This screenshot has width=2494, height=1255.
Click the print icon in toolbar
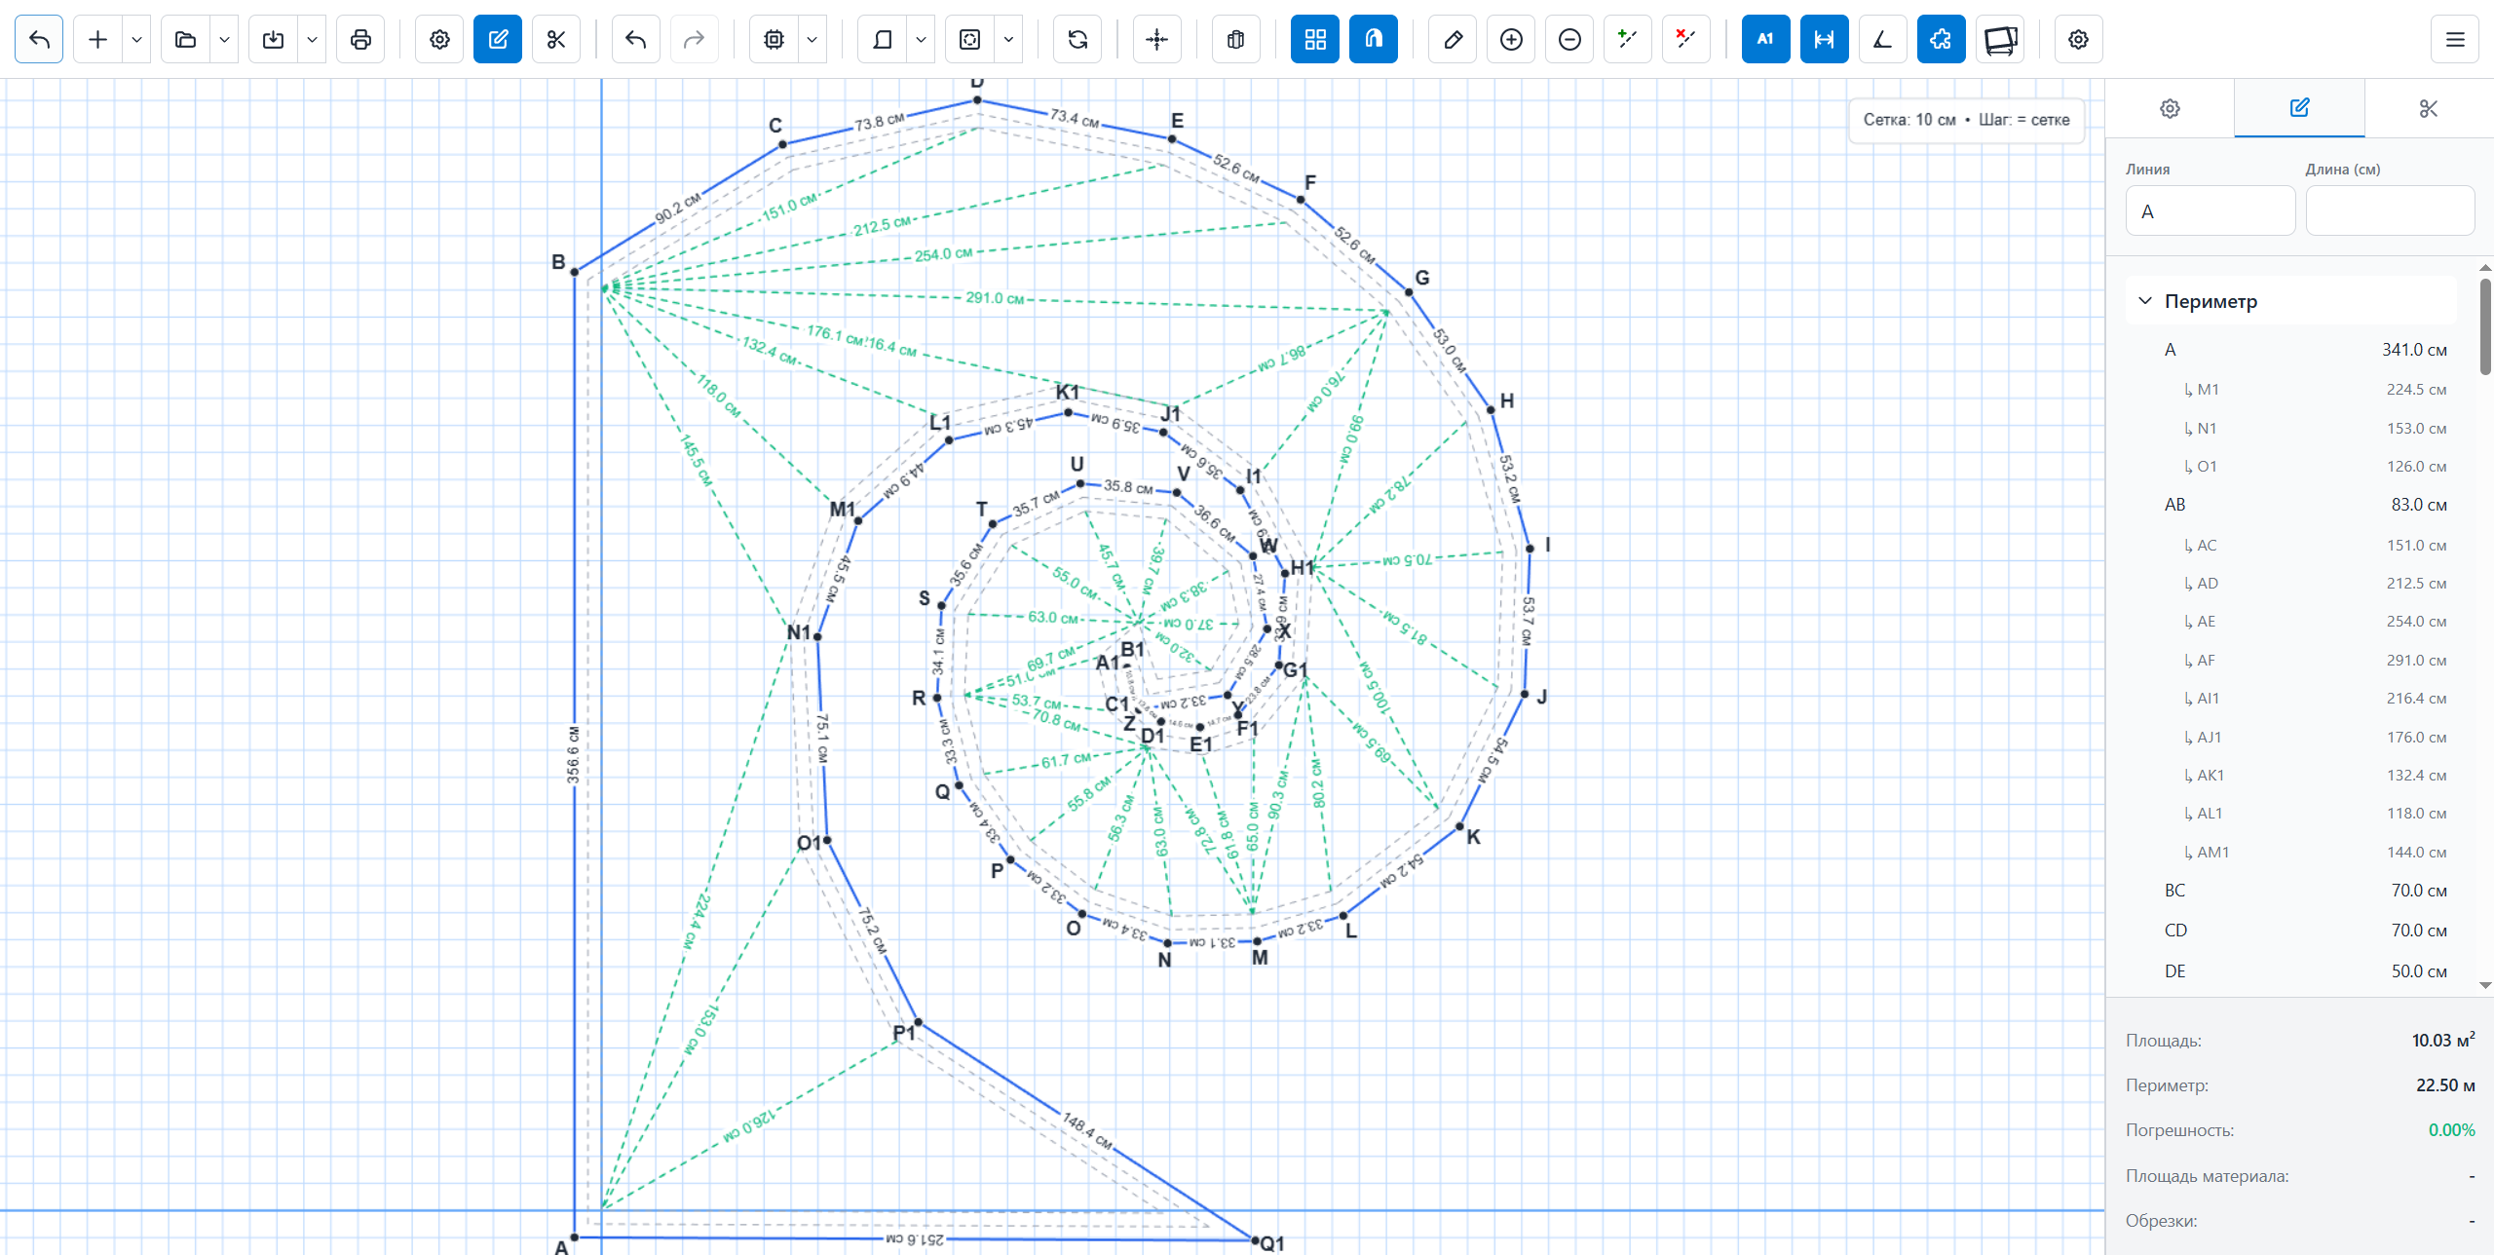click(x=360, y=39)
